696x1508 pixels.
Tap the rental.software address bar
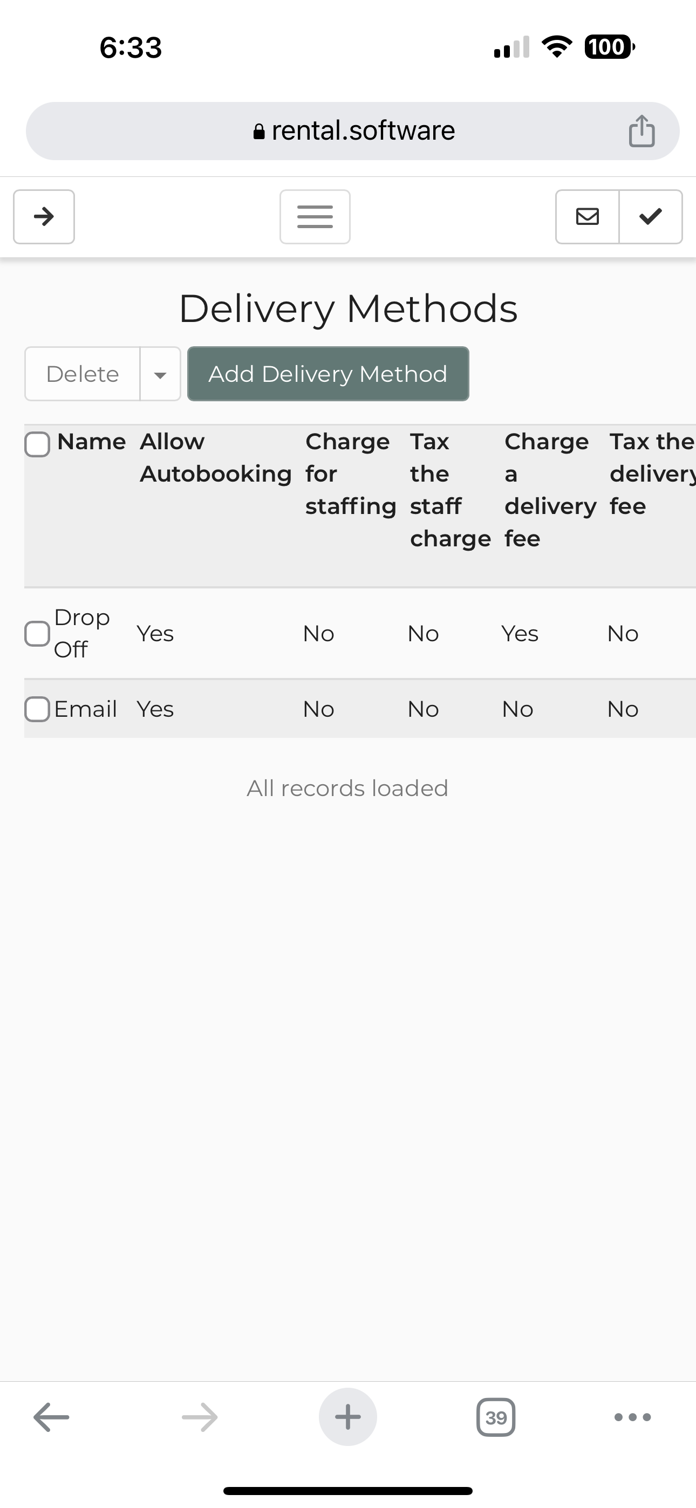click(x=353, y=131)
